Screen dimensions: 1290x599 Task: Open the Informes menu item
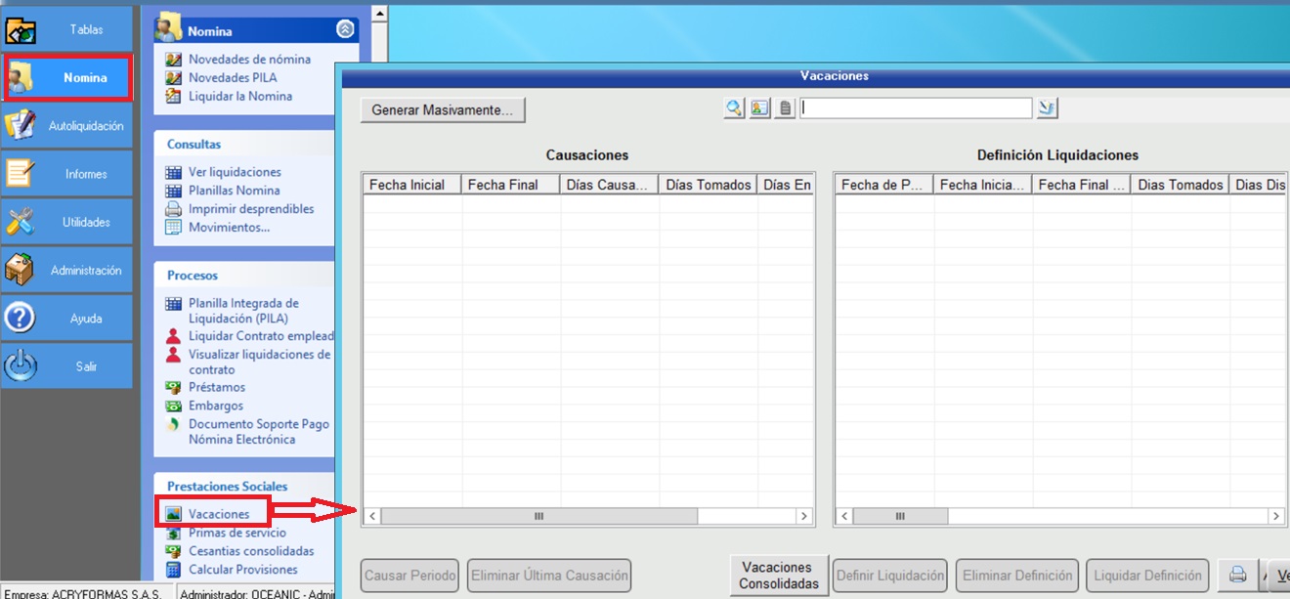pyautogui.click(x=66, y=174)
